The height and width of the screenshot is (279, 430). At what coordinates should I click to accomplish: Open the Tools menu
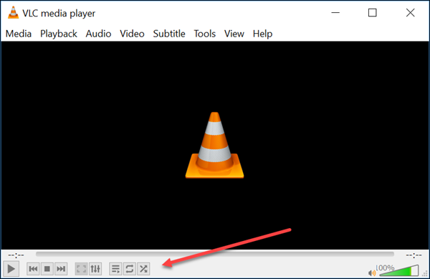[205, 34]
